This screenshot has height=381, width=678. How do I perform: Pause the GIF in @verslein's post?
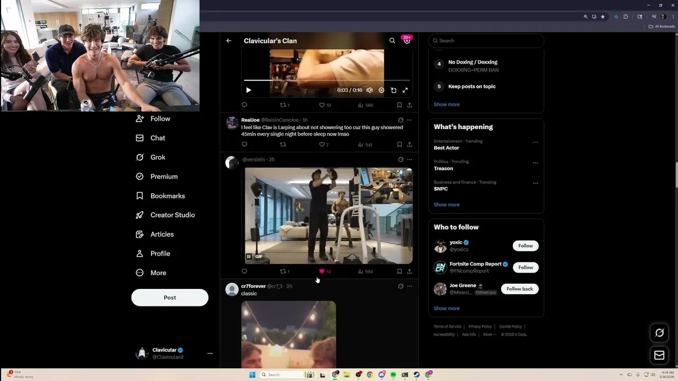248,257
